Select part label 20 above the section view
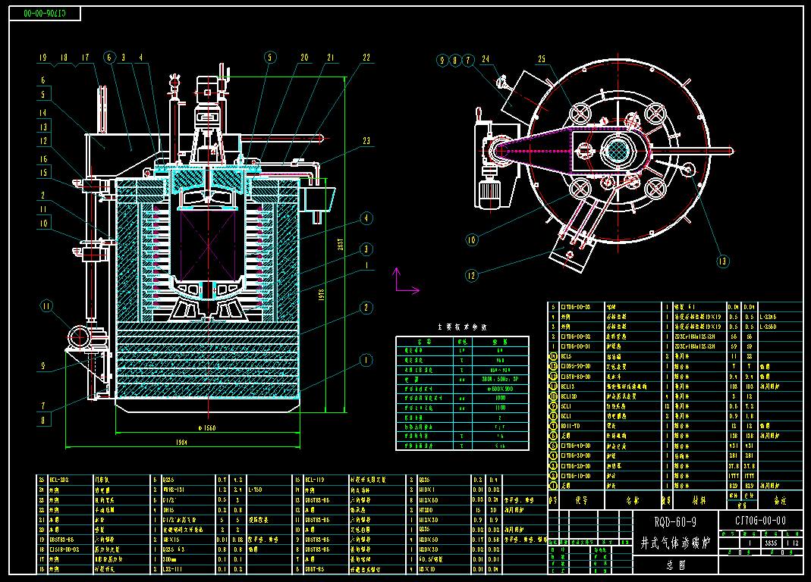 click(304, 58)
